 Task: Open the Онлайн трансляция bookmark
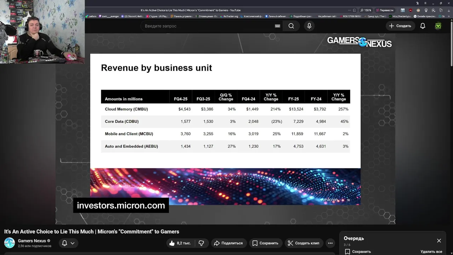coord(424,16)
